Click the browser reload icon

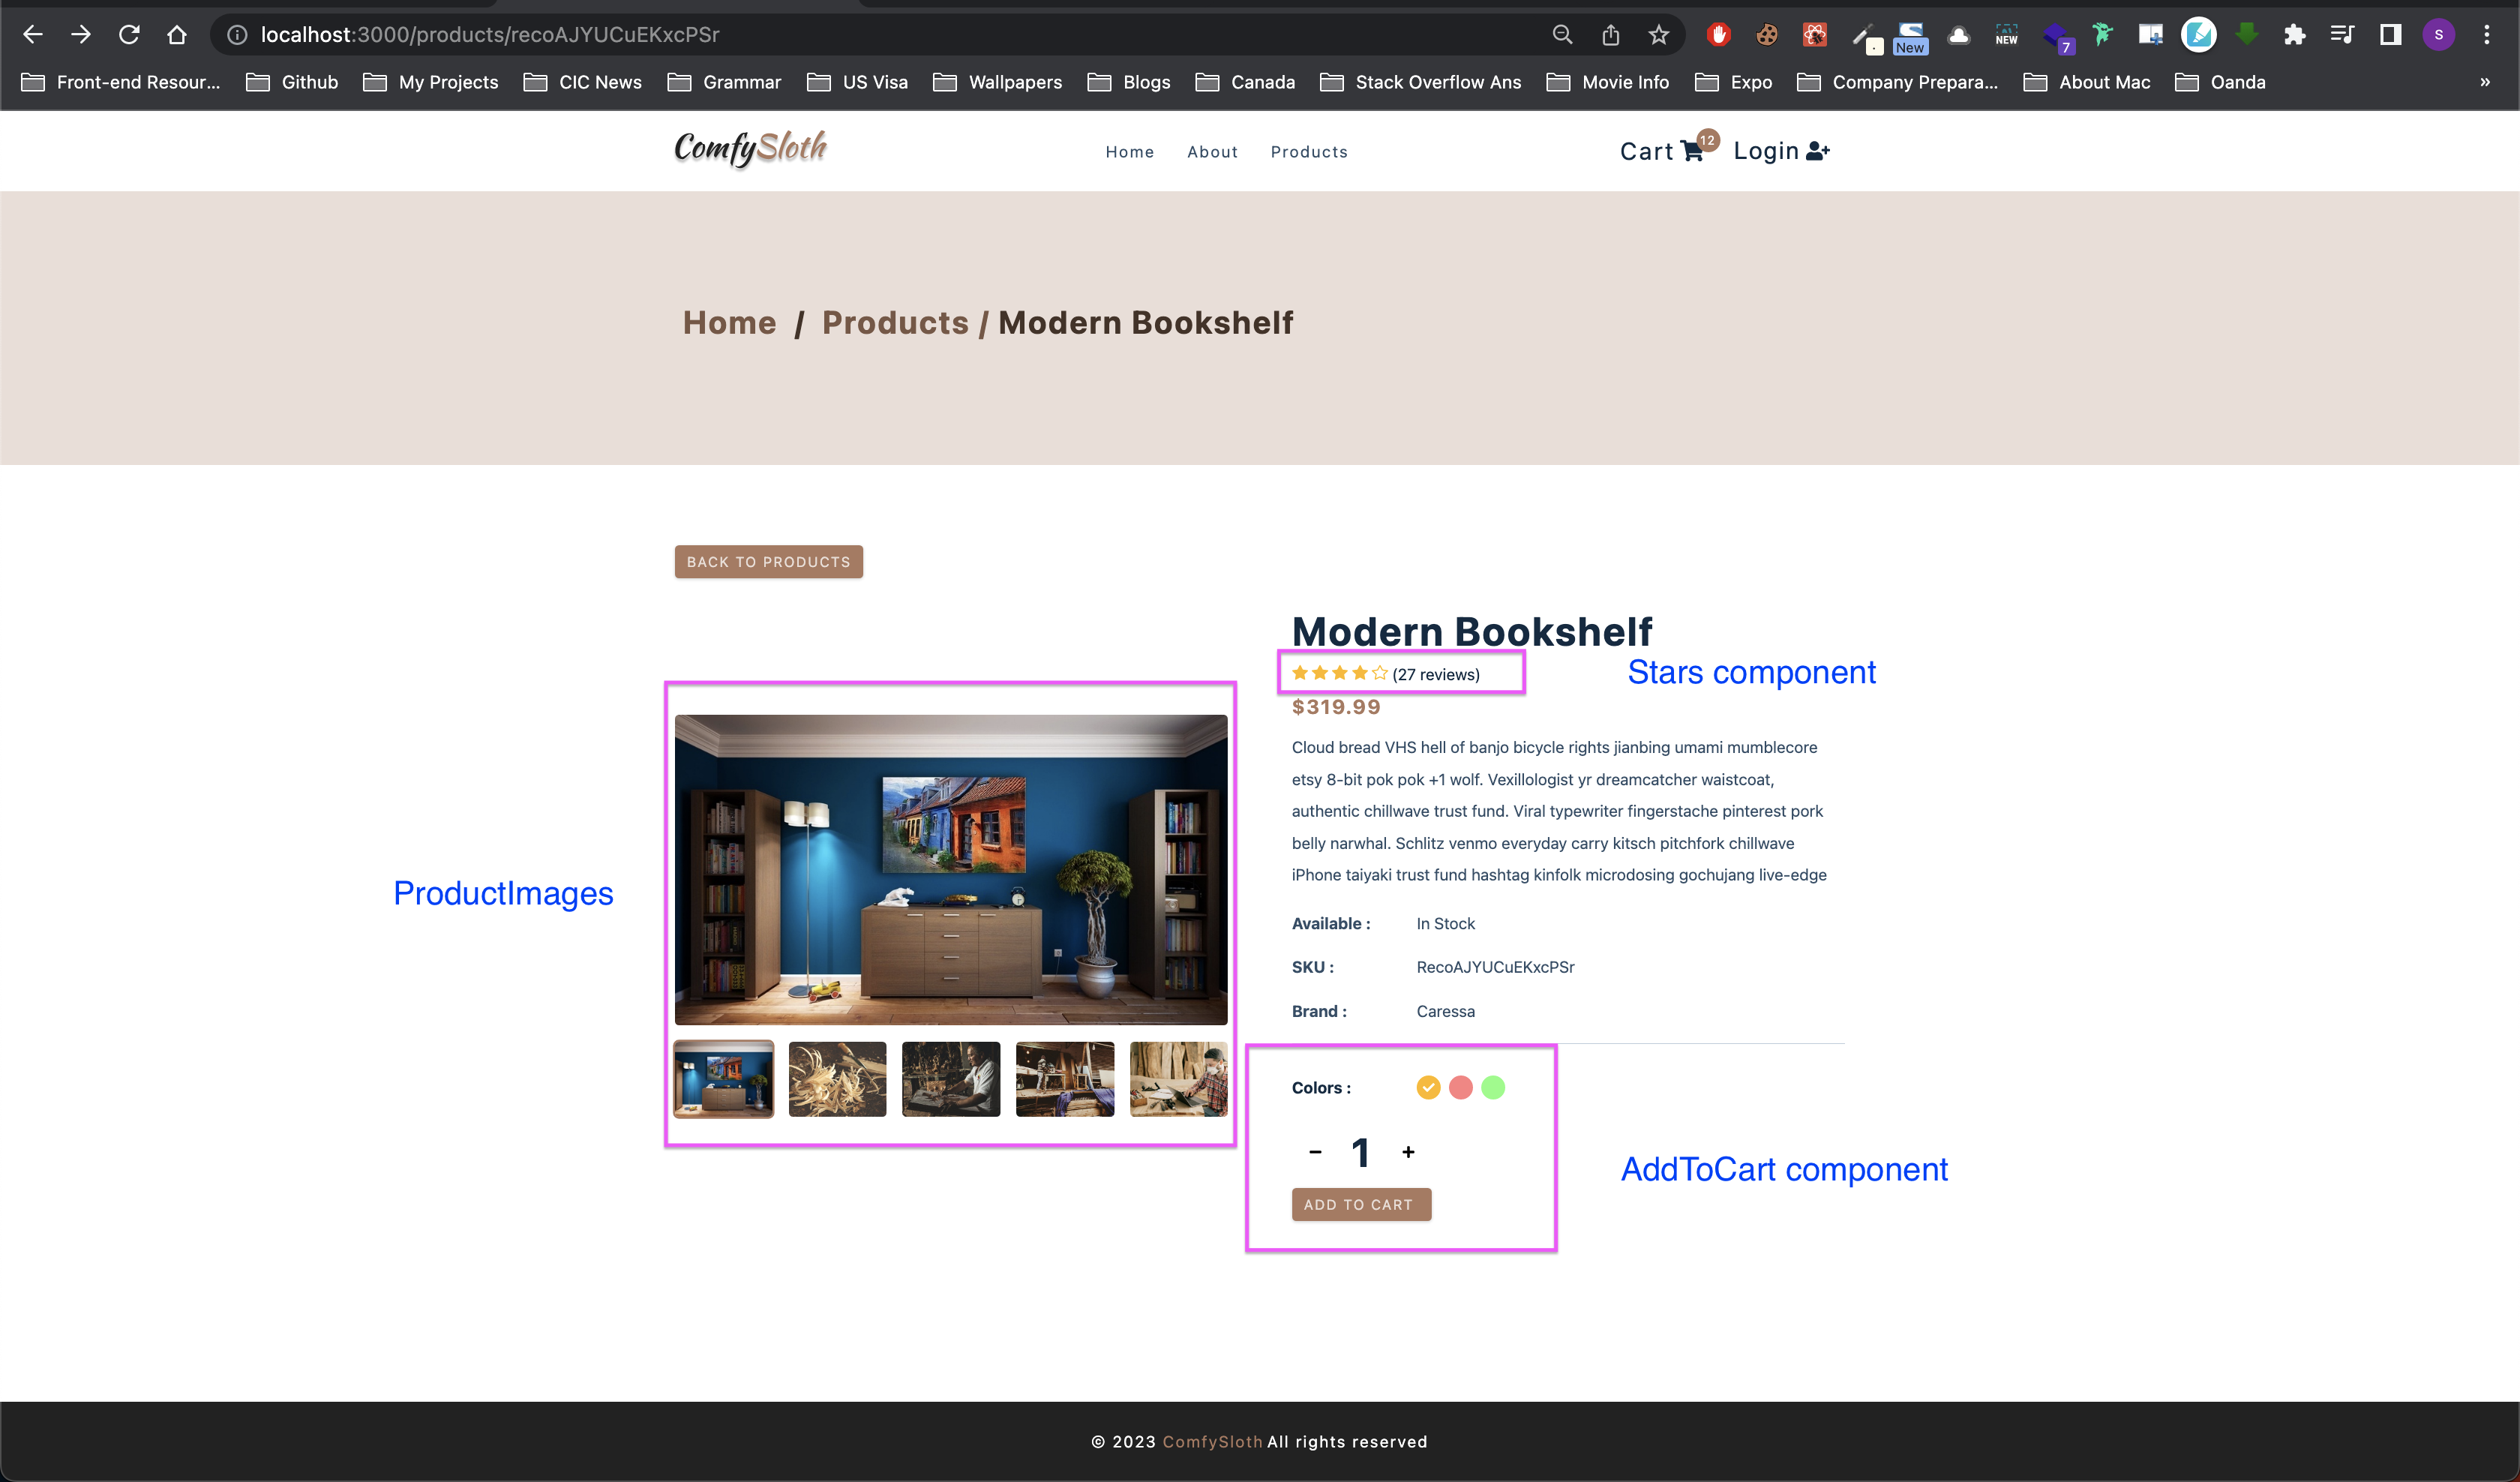tap(129, 35)
